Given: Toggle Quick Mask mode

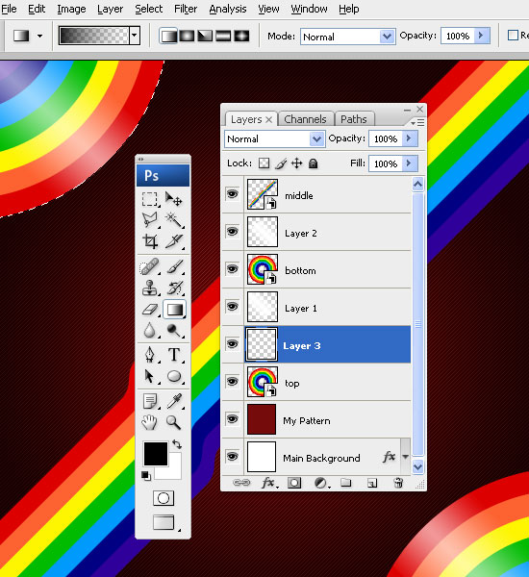Looking at the screenshot, I should (164, 498).
